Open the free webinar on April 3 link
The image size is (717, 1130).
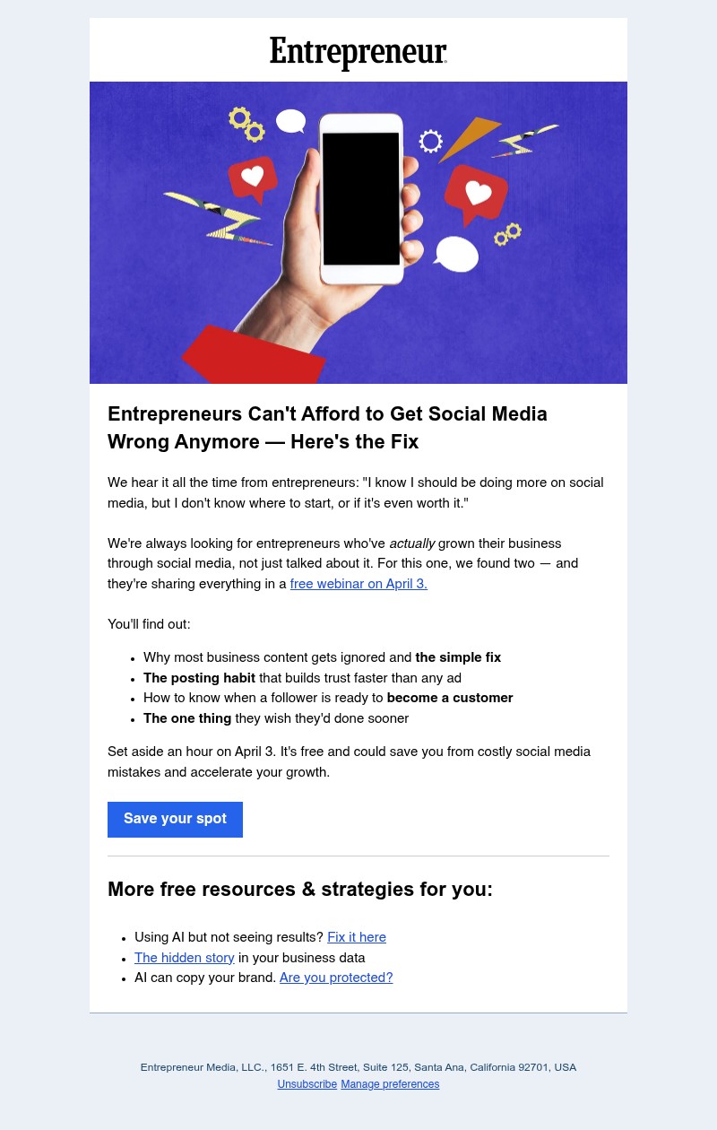pyautogui.click(x=358, y=584)
